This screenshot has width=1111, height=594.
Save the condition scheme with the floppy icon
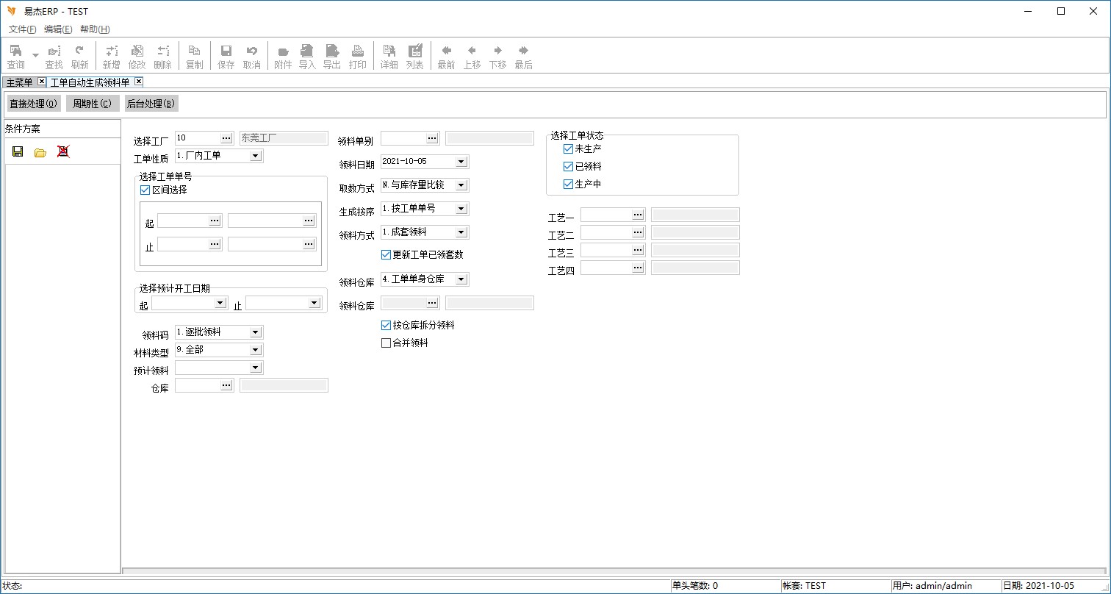point(18,151)
